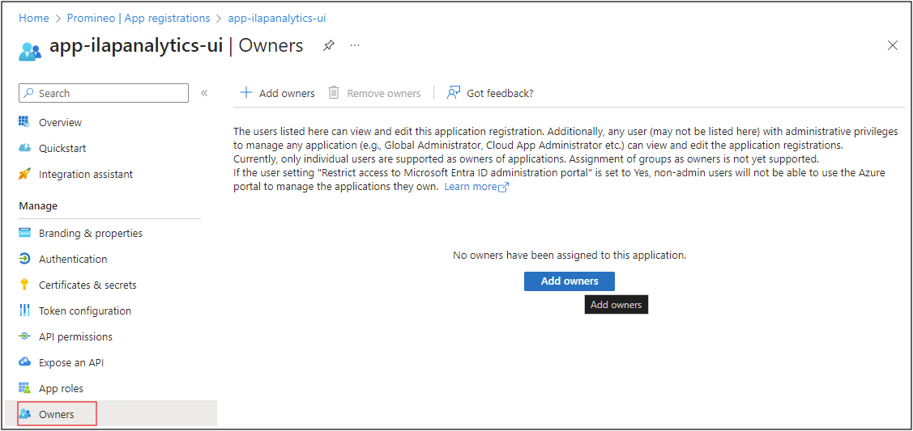Click the Integration assistant rocket icon
The height and width of the screenshot is (431, 913).
[x=23, y=174]
